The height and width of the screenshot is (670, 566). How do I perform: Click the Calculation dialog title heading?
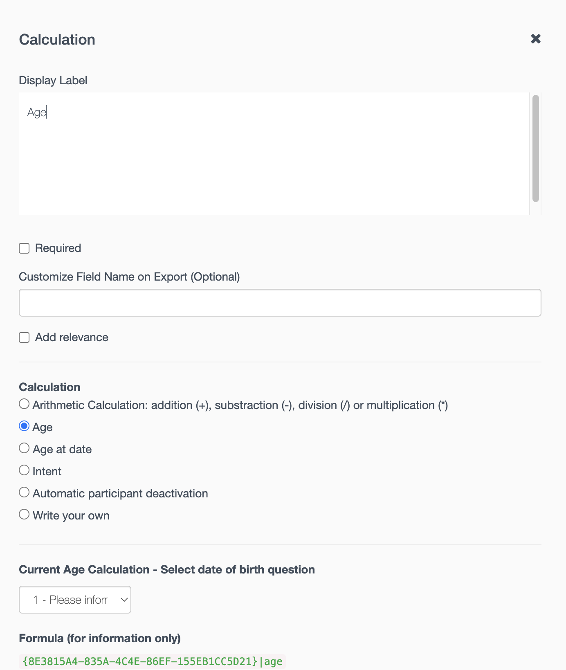point(57,40)
